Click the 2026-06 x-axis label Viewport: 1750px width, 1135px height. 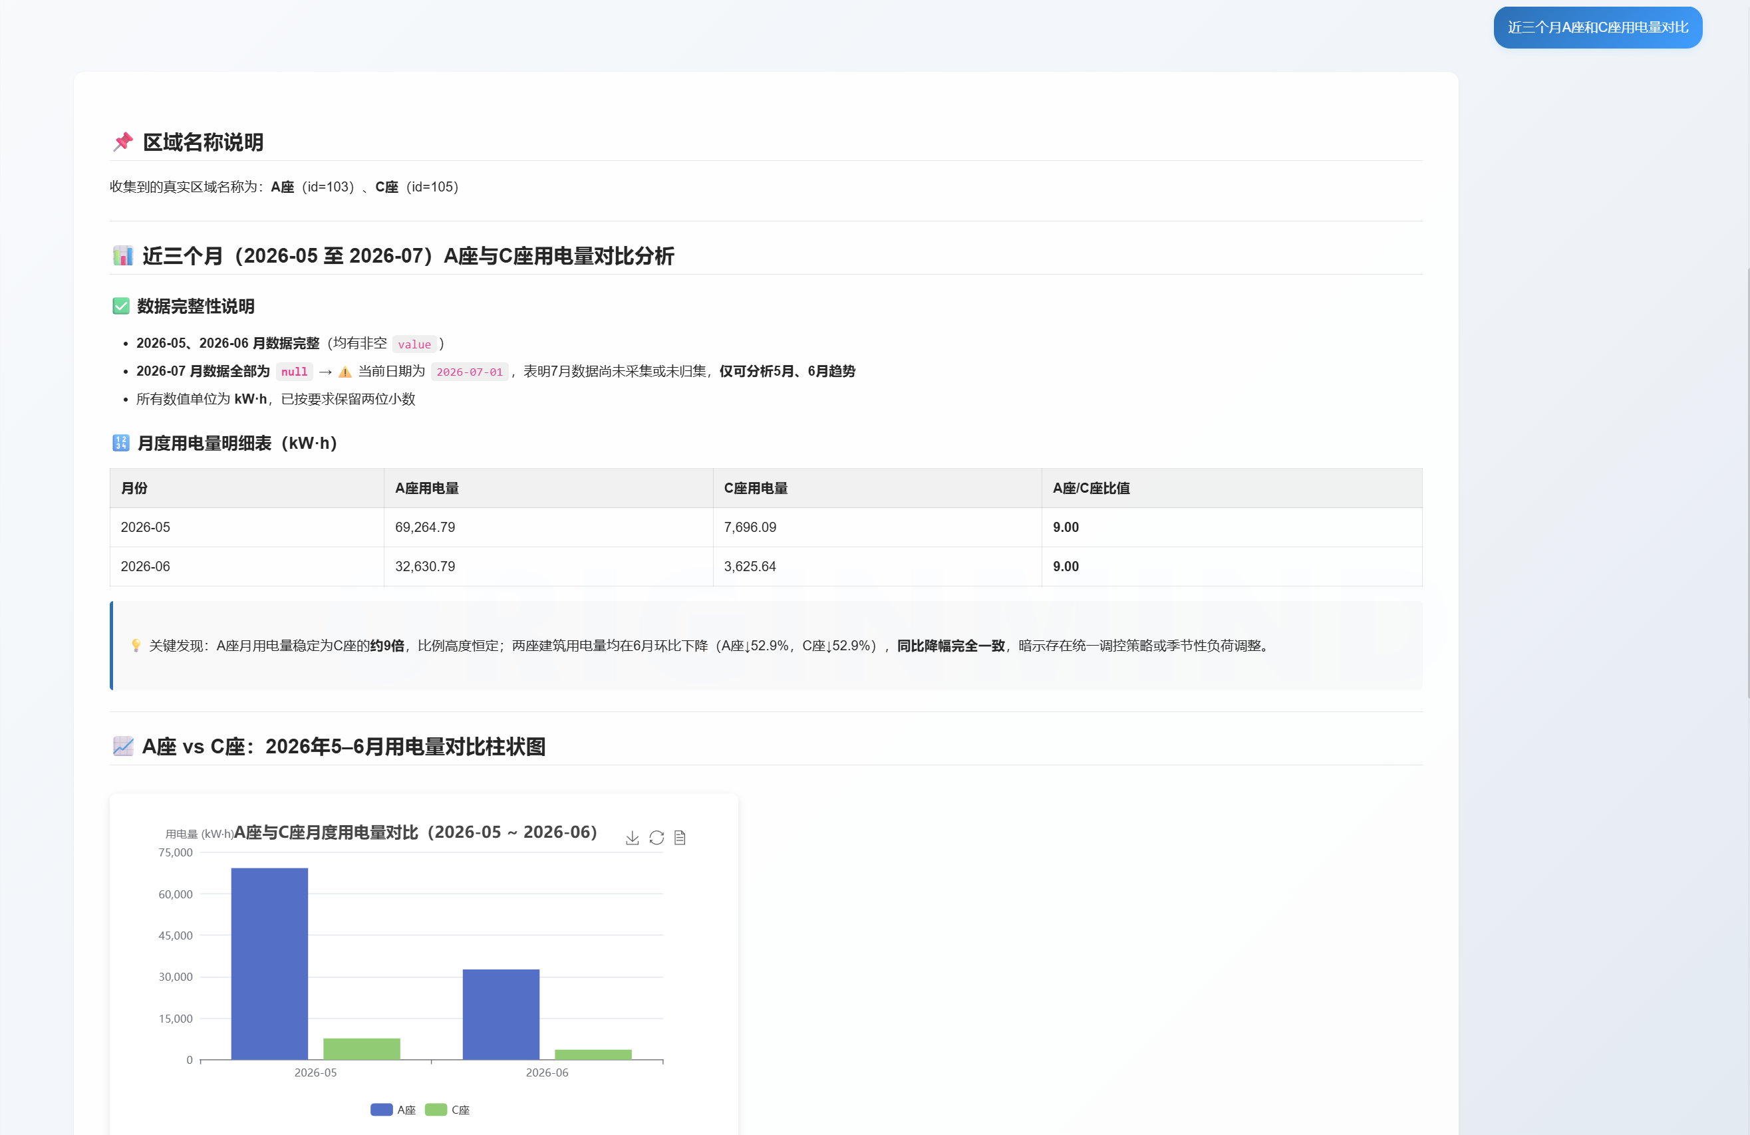point(547,1072)
